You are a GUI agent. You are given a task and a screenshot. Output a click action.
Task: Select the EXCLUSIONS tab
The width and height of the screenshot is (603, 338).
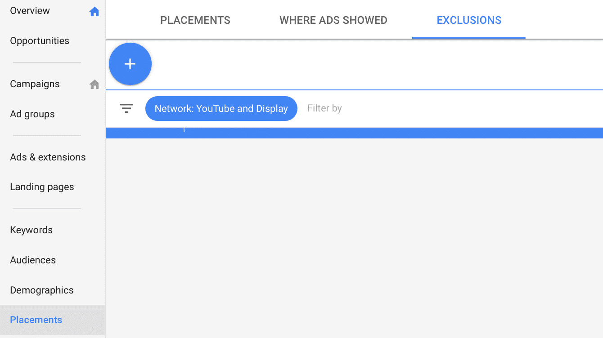pyautogui.click(x=469, y=20)
